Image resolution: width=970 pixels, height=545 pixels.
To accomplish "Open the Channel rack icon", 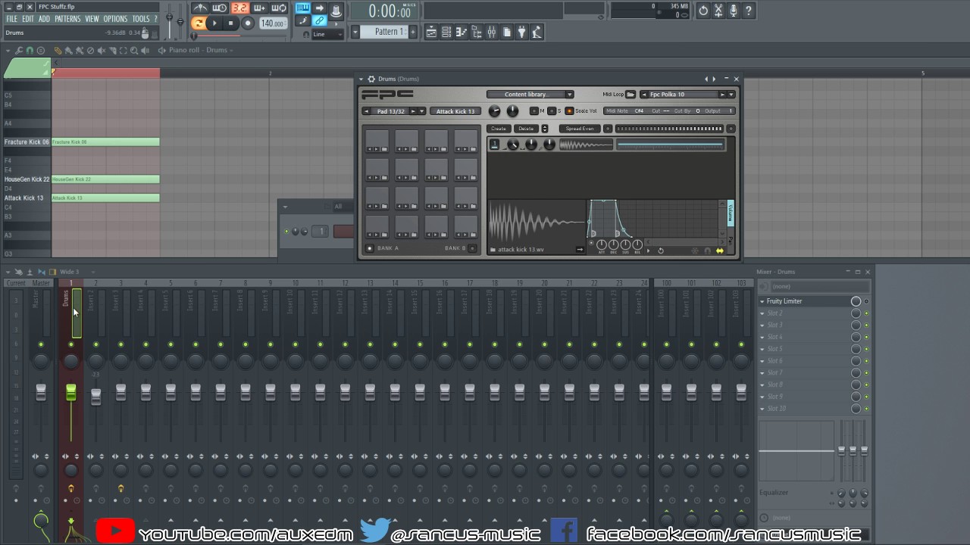I will point(446,32).
